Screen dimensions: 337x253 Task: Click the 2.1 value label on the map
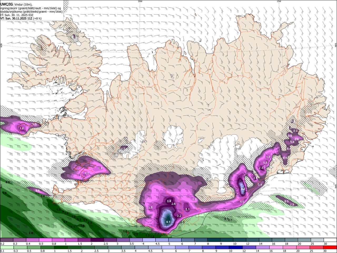pos(187,209)
